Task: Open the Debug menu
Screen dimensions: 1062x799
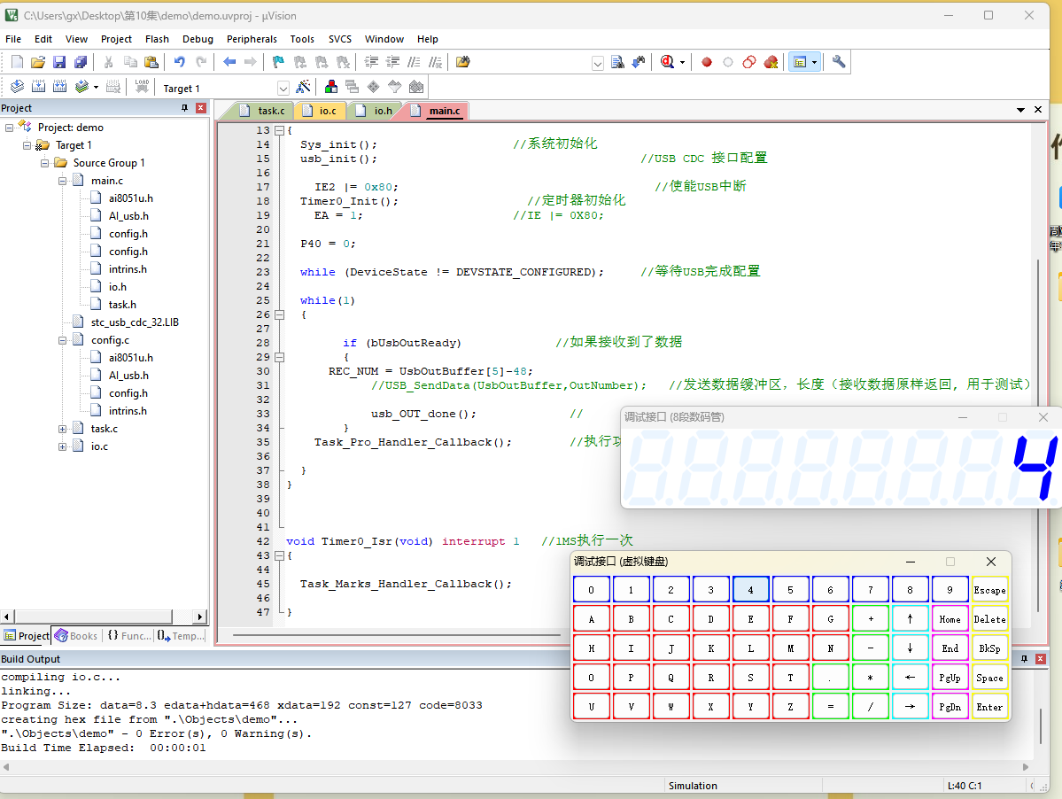Action: click(x=198, y=39)
